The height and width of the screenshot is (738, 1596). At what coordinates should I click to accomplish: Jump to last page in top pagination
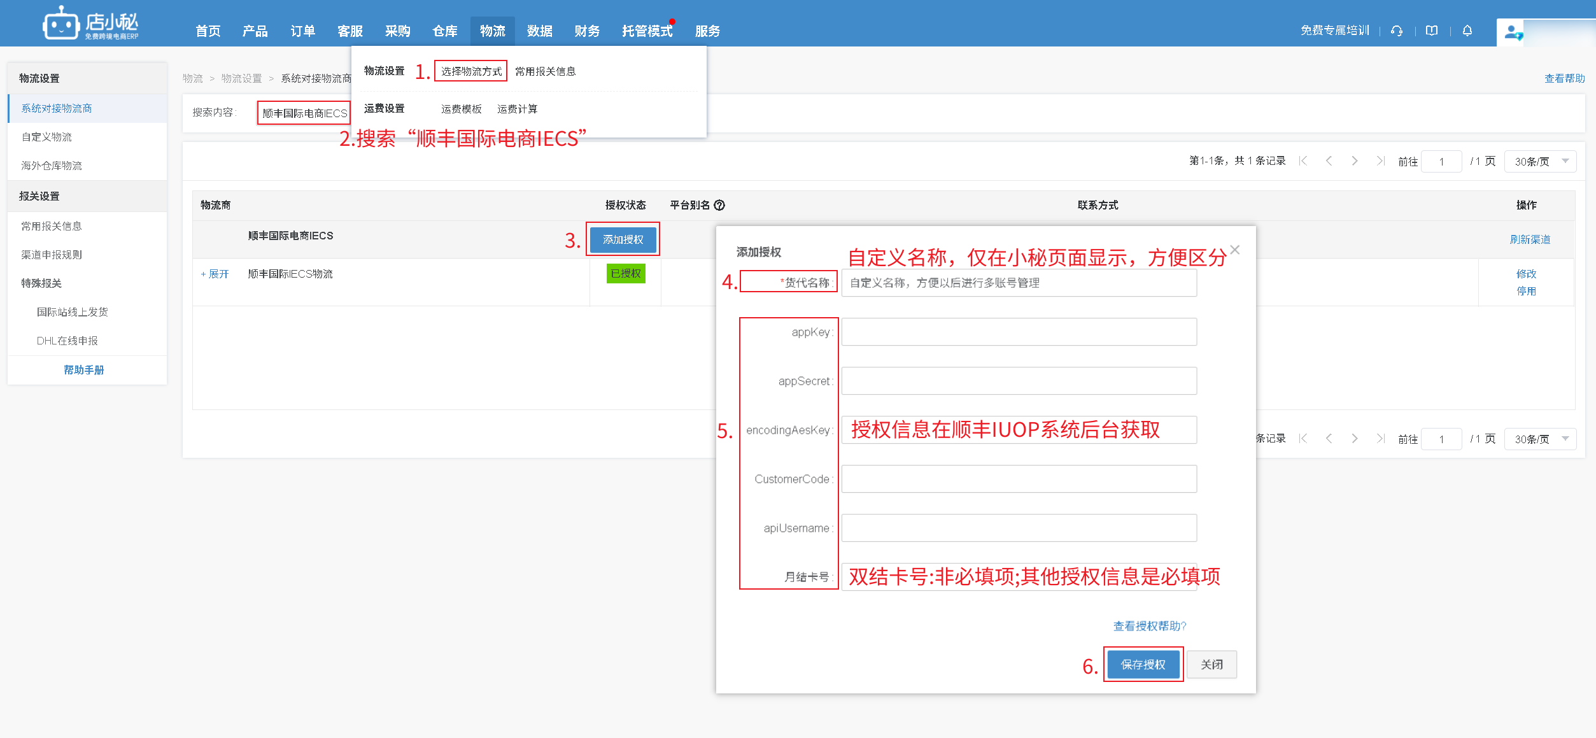click(1380, 161)
